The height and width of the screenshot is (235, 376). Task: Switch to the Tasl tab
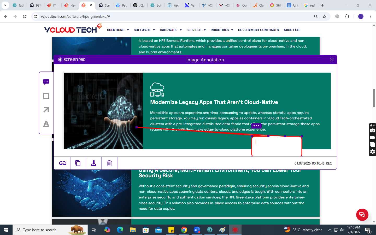18,5
